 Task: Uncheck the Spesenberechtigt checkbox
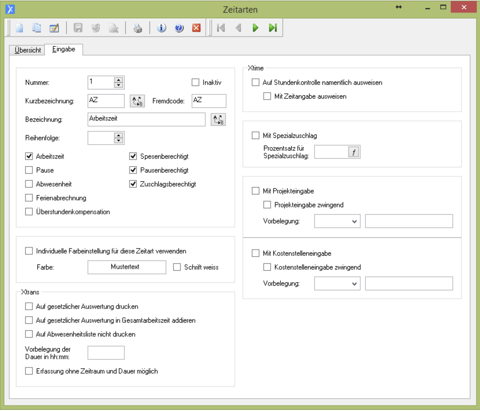(x=133, y=156)
